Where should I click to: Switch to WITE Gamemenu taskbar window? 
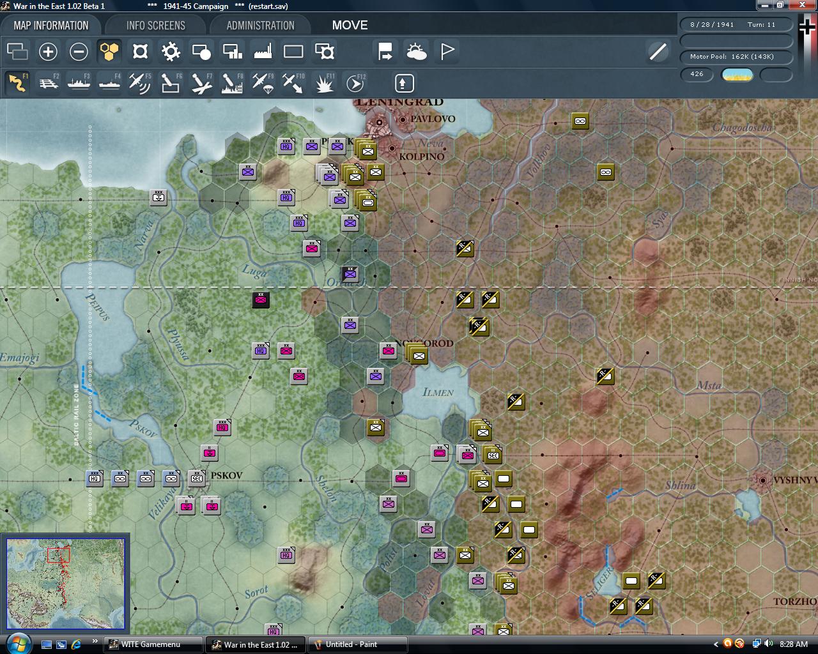point(153,644)
